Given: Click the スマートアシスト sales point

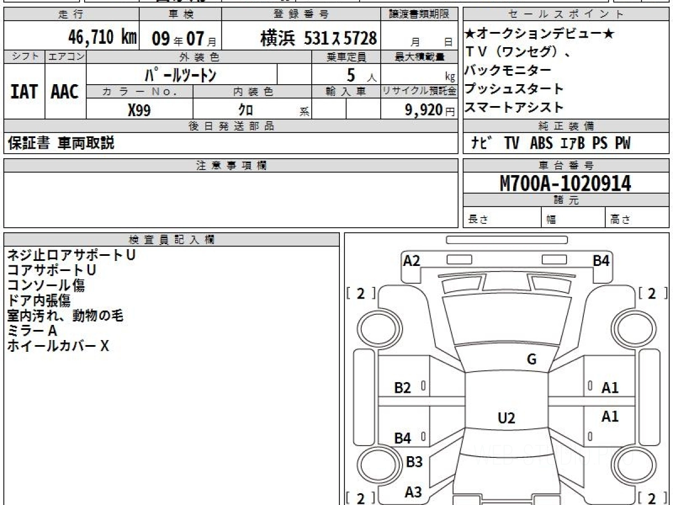Looking at the screenshot, I should (514, 107).
